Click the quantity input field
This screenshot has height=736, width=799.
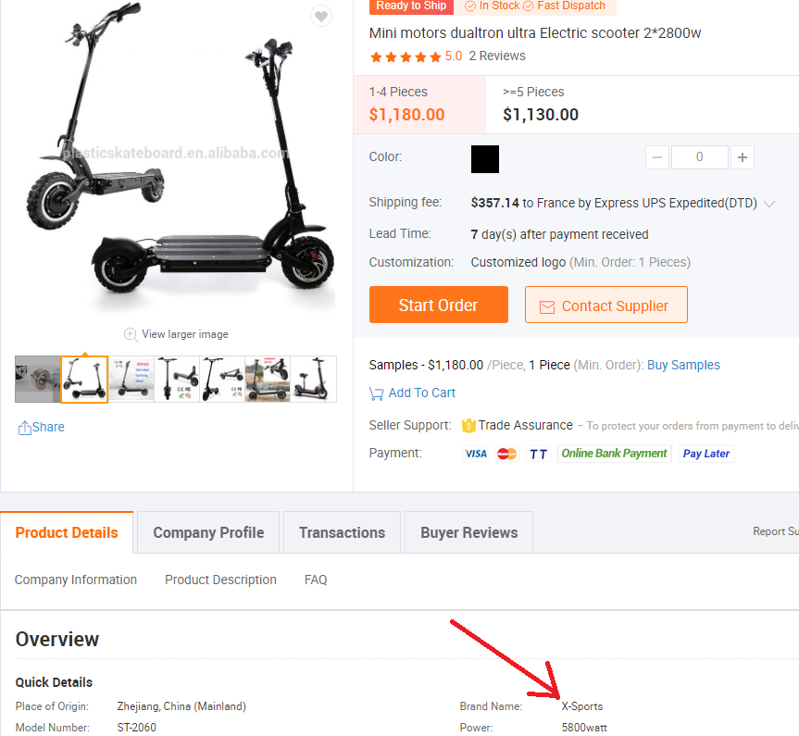(x=700, y=157)
